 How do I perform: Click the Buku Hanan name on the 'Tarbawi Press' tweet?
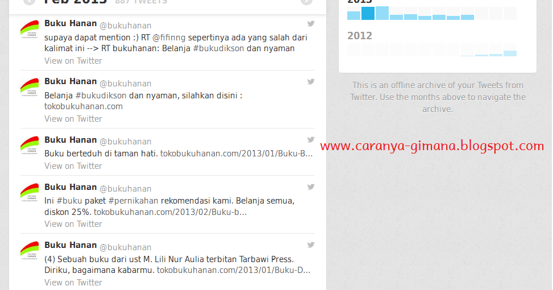pyautogui.click(x=70, y=245)
